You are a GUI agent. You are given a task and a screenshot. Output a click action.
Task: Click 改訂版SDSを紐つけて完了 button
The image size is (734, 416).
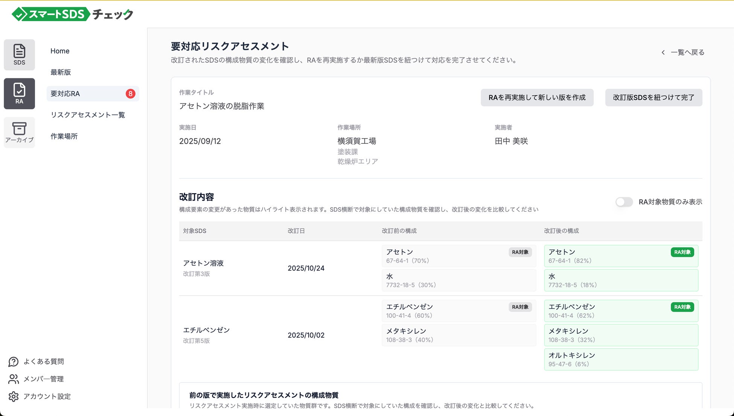coord(653,98)
